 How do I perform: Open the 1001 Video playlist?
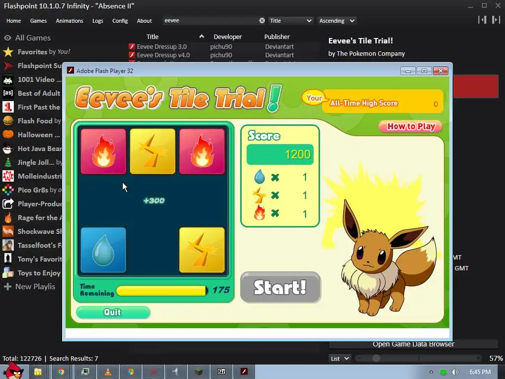[x=32, y=79]
